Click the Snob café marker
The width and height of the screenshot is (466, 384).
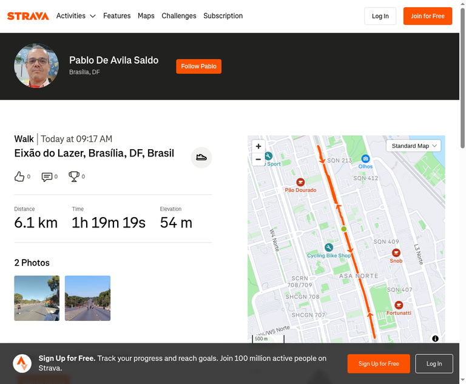pos(396,253)
